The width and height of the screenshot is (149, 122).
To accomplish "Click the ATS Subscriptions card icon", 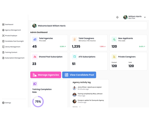I will tap(74, 57).
